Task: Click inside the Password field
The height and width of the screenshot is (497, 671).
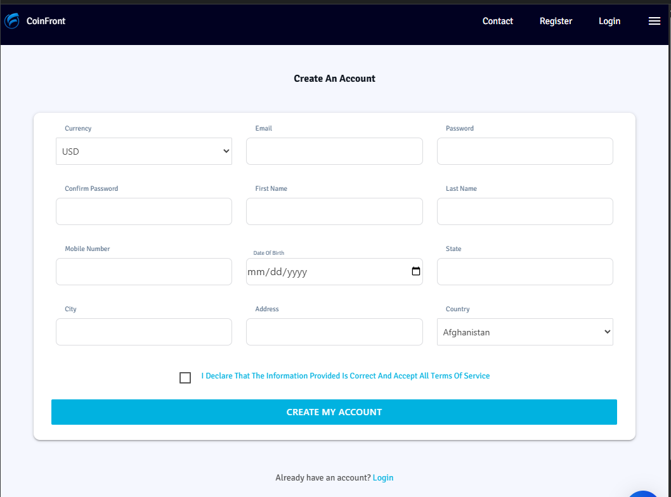Action: coord(524,151)
